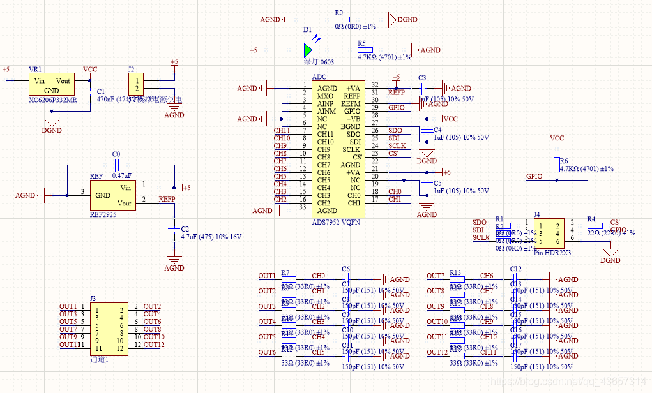Click the SDO net label at ADC pin 26
Screen dimensions: 652x393
[395, 130]
